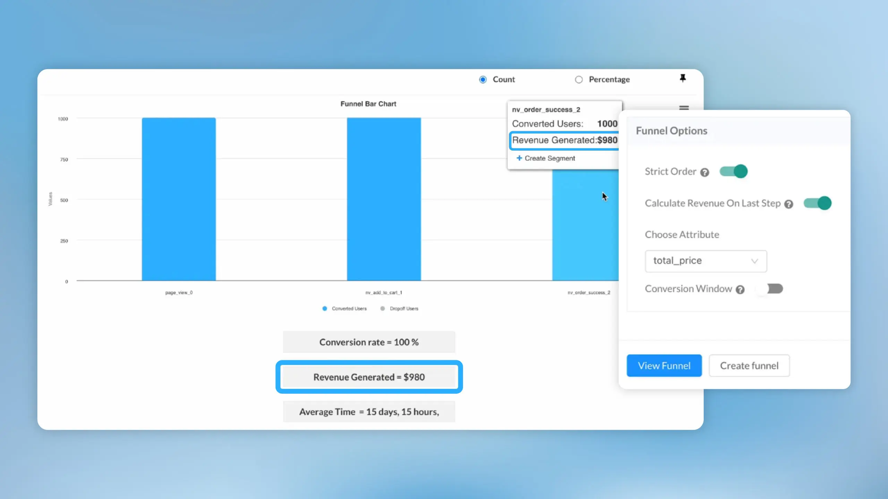Click the Create funnel button
Image resolution: width=888 pixels, height=499 pixels.
(749, 366)
